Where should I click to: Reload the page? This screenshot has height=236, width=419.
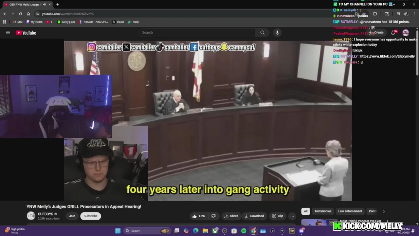pyautogui.click(x=20, y=14)
